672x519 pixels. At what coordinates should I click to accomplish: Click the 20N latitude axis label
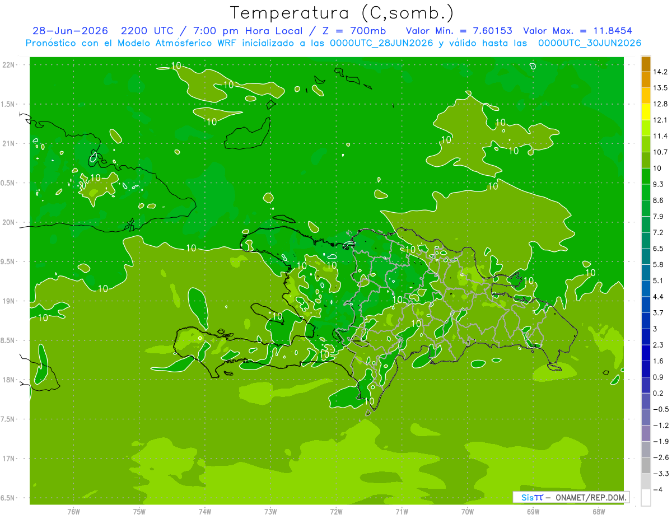tap(9, 222)
